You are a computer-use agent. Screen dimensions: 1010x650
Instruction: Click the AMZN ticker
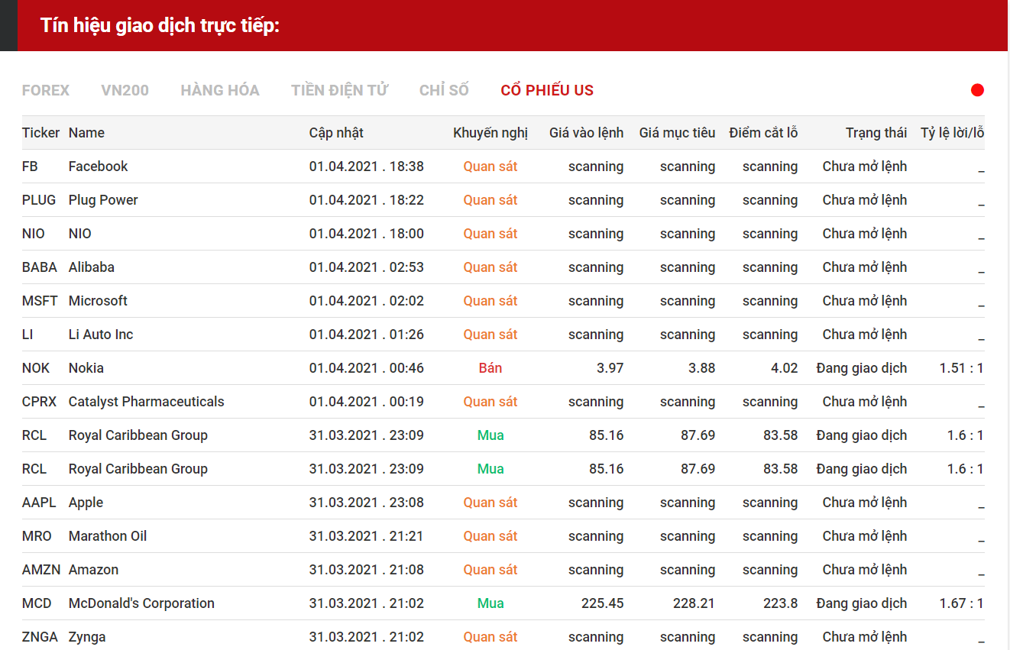pos(41,570)
